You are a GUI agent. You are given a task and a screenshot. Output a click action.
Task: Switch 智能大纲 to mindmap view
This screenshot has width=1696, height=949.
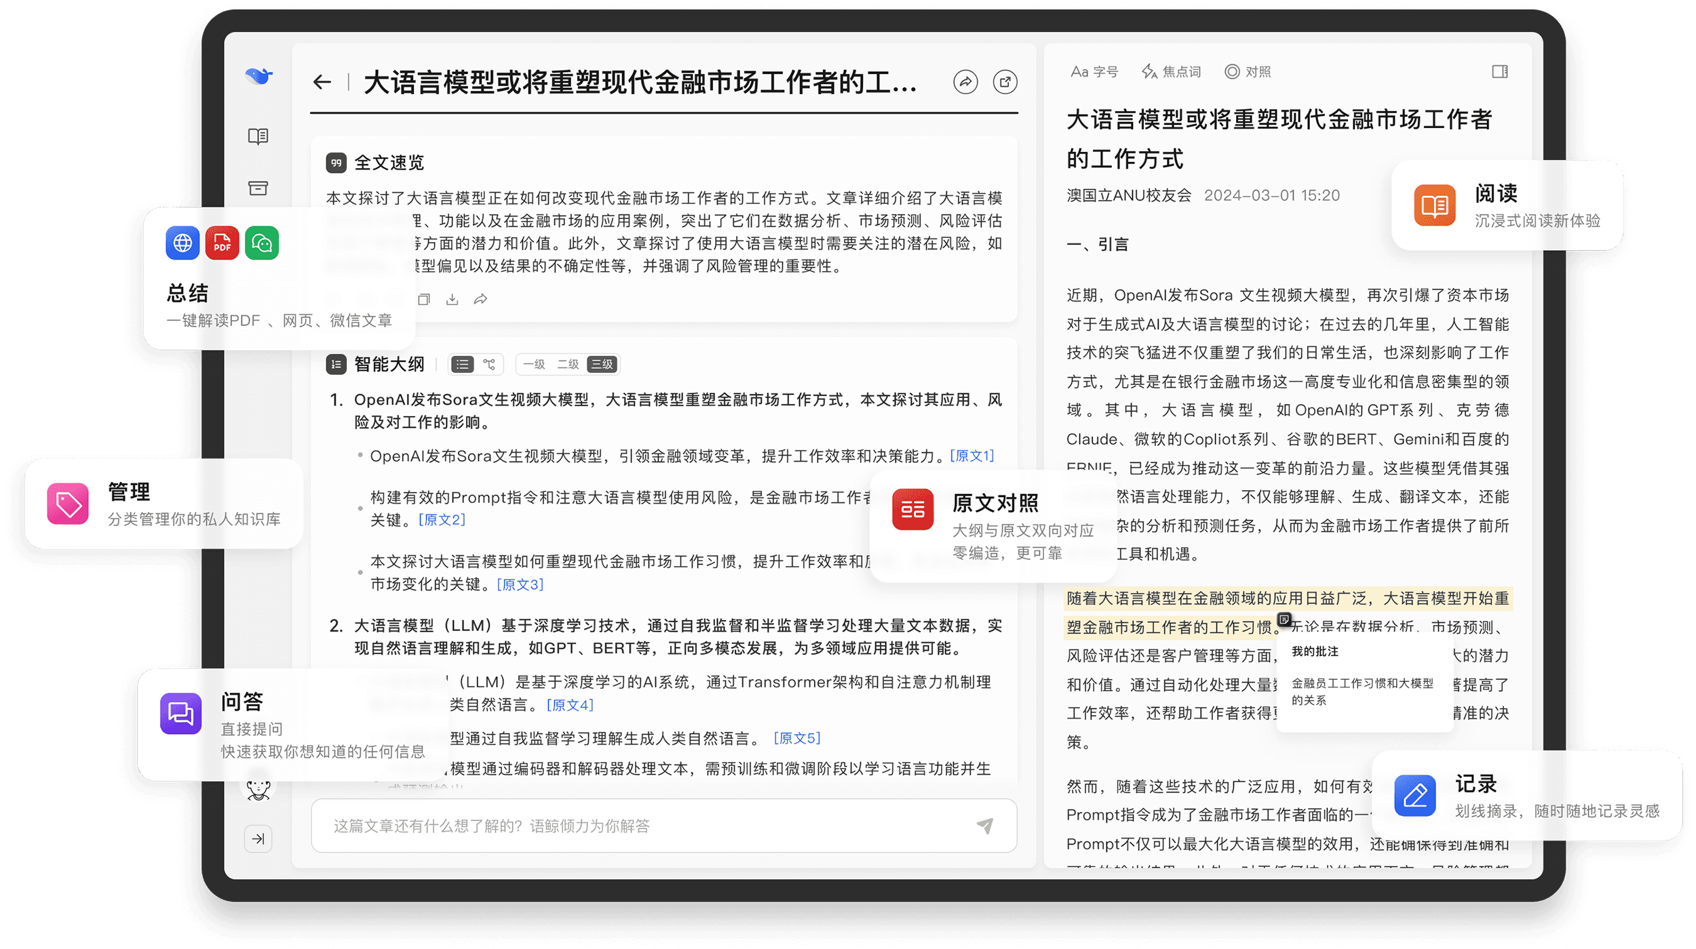pyautogui.click(x=489, y=364)
